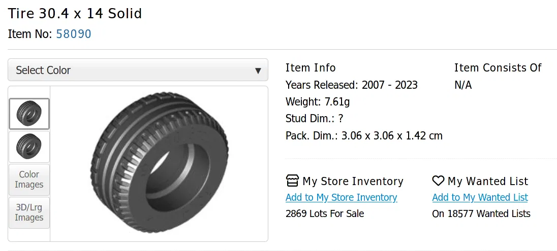Screen dimensions: 557x251
Task: Click the Stud Dim. question mark line
Action: pyautogui.click(x=314, y=119)
